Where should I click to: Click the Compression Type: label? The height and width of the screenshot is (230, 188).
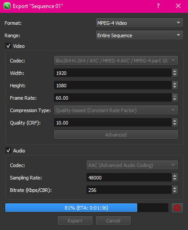[30, 110]
